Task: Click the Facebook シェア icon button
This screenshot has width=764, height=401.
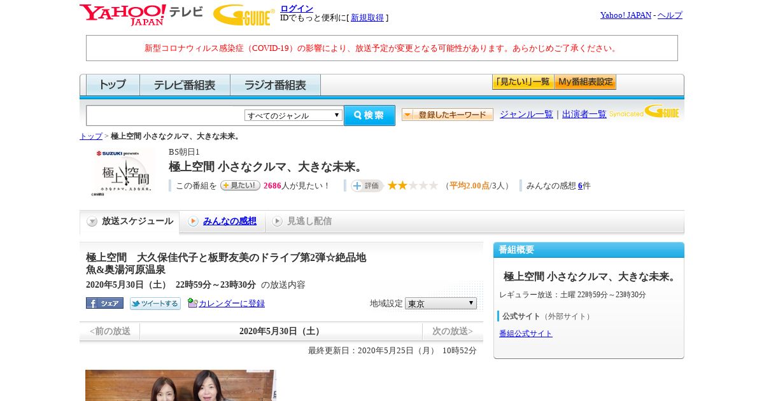Action: [x=104, y=303]
